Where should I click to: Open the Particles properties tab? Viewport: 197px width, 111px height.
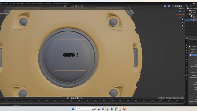(x=187, y=64)
